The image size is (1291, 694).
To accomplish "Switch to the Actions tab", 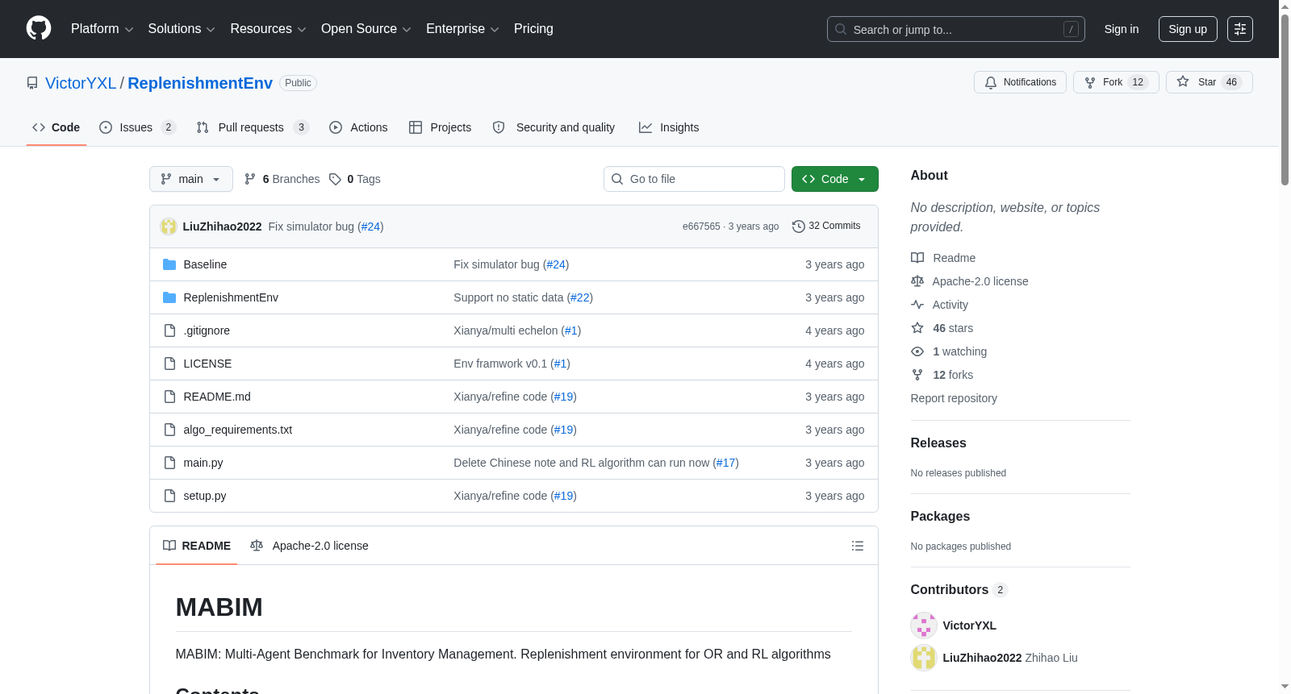I will pos(358,127).
